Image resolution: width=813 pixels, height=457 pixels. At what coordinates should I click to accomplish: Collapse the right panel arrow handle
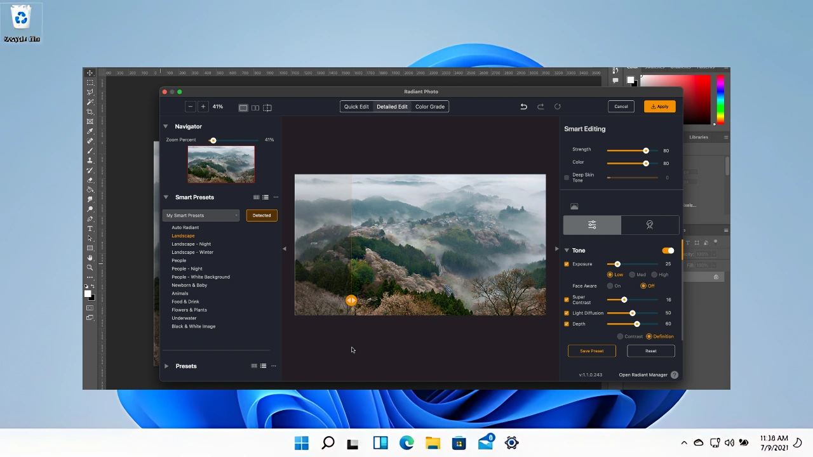557,249
